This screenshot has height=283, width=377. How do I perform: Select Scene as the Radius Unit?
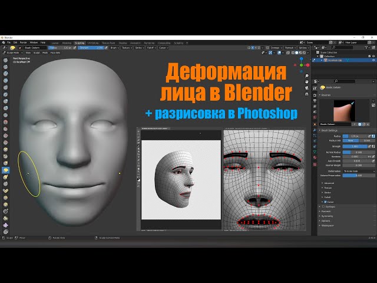[x=367, y=140]
